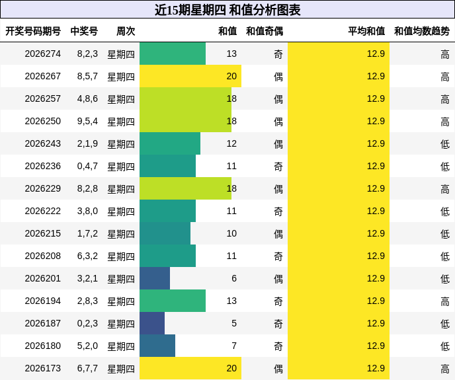Click the 偶 parity cell in row 2026257
Image resolution: width=455 pixels, height=380 pixels.
(x=278, y=99)
